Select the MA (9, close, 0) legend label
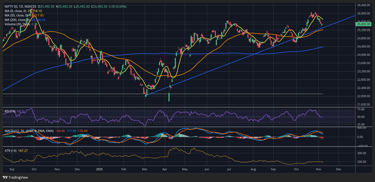The image size is (375, 182). [x=16, y=11]
